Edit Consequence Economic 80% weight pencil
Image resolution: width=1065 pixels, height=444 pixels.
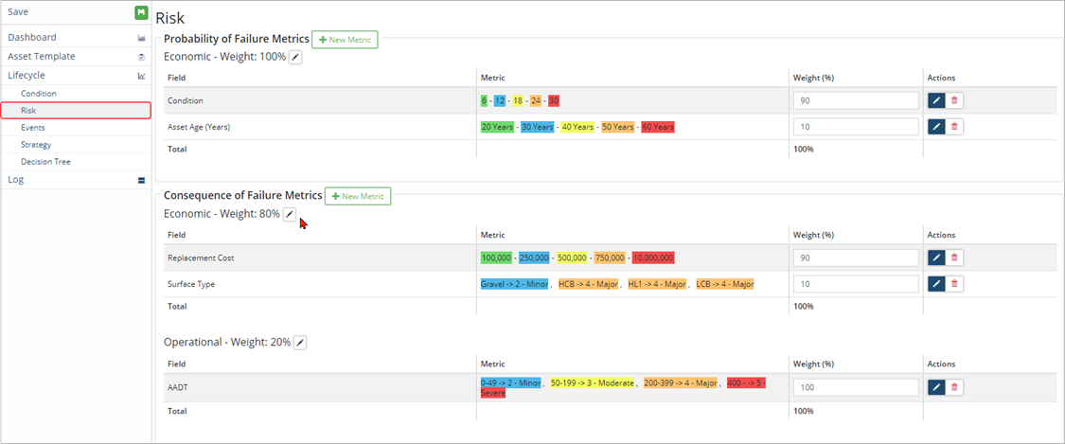290,215
